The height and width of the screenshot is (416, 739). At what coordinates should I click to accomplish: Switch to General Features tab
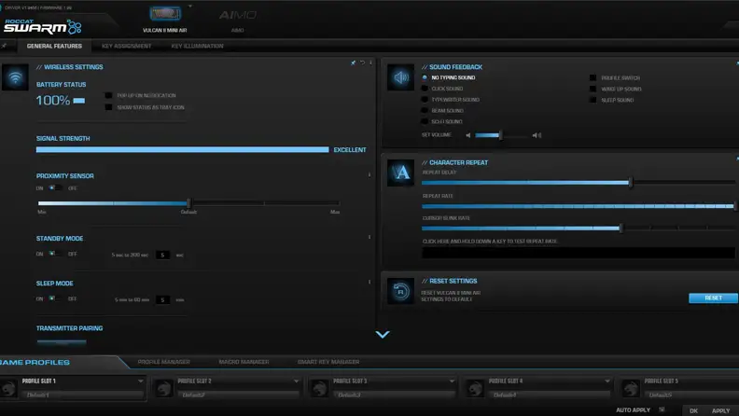point(54,46)
